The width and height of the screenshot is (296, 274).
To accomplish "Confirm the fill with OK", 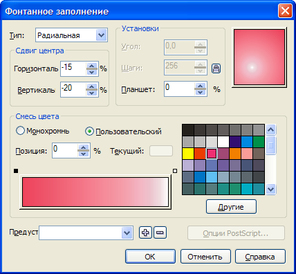I will coord(150,257).
